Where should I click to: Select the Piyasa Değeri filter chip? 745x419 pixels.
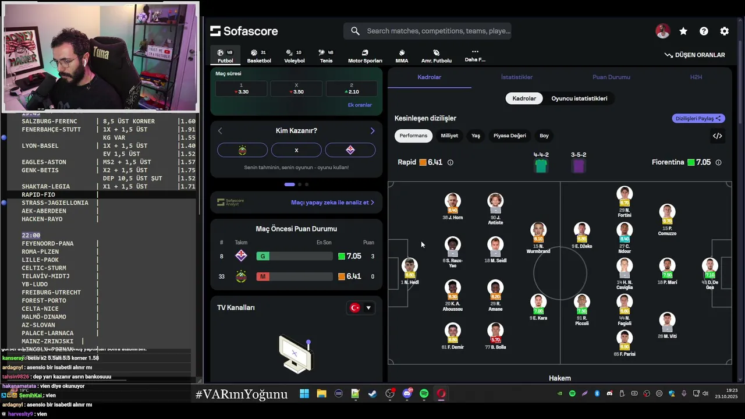click(x=510, y=136)
